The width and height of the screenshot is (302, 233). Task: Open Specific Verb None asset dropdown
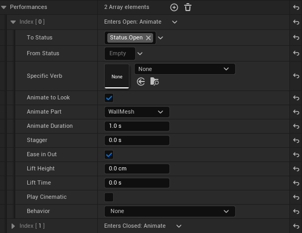pos(185,69)
